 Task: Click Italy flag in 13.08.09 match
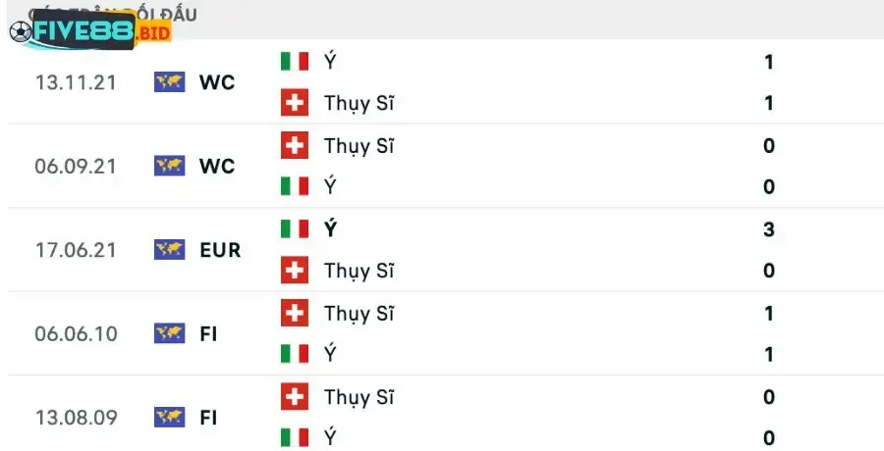point(295,437)
